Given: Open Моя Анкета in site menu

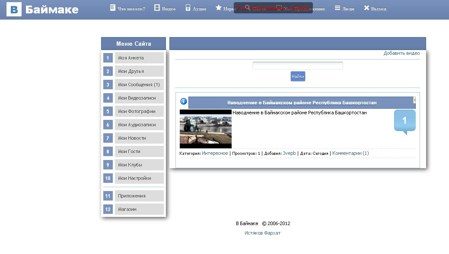Looking at the screenshot, I should 139,58.
